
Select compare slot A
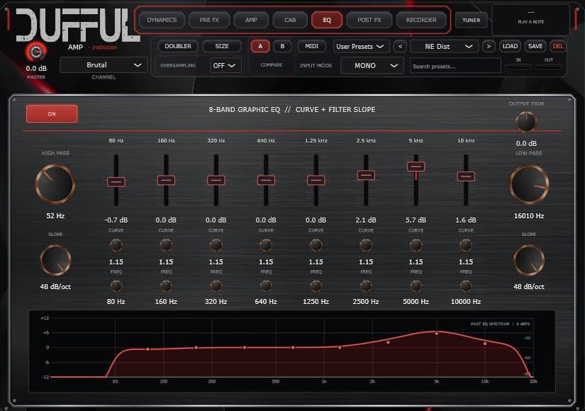[260, 46]
